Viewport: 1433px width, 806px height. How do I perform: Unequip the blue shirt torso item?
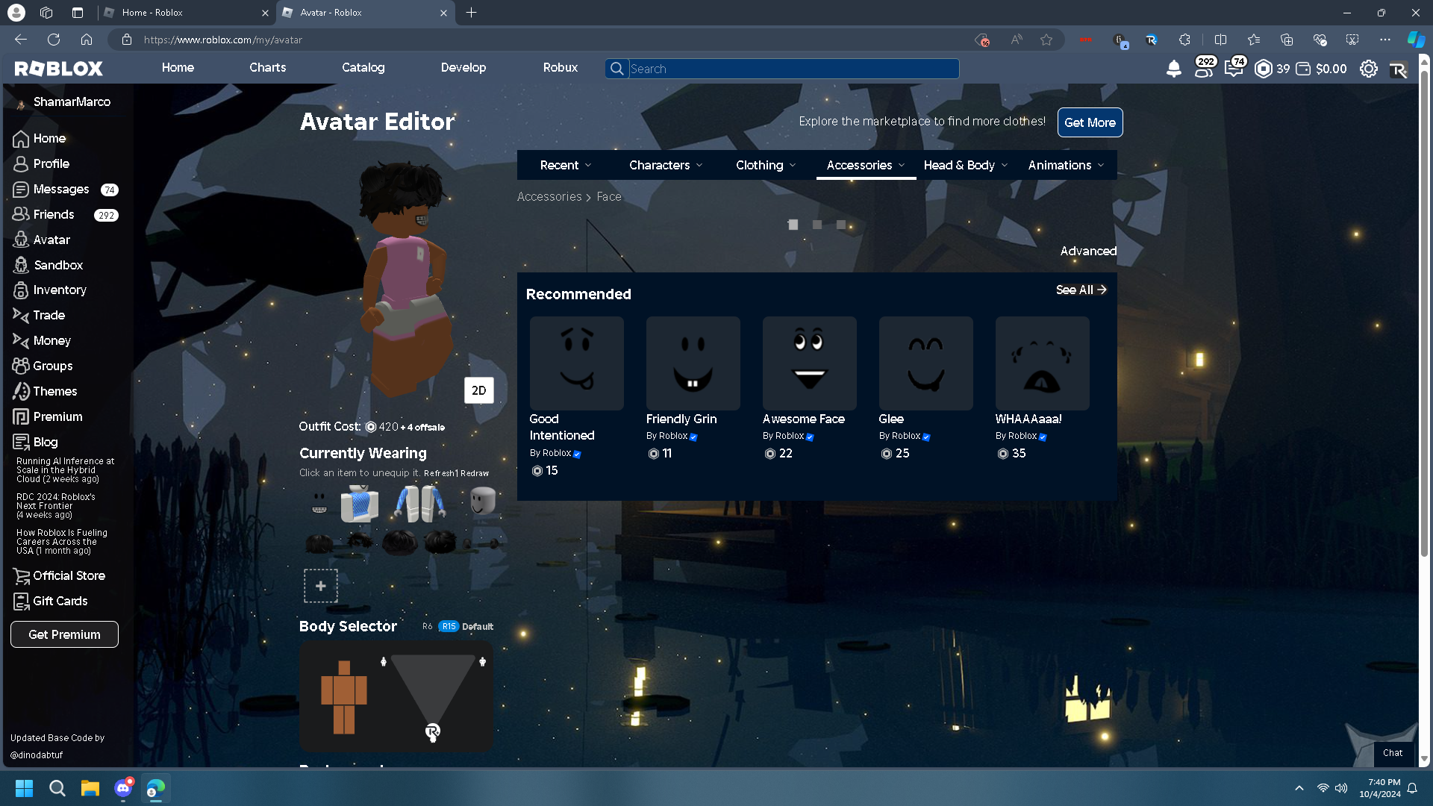[360, 503]
